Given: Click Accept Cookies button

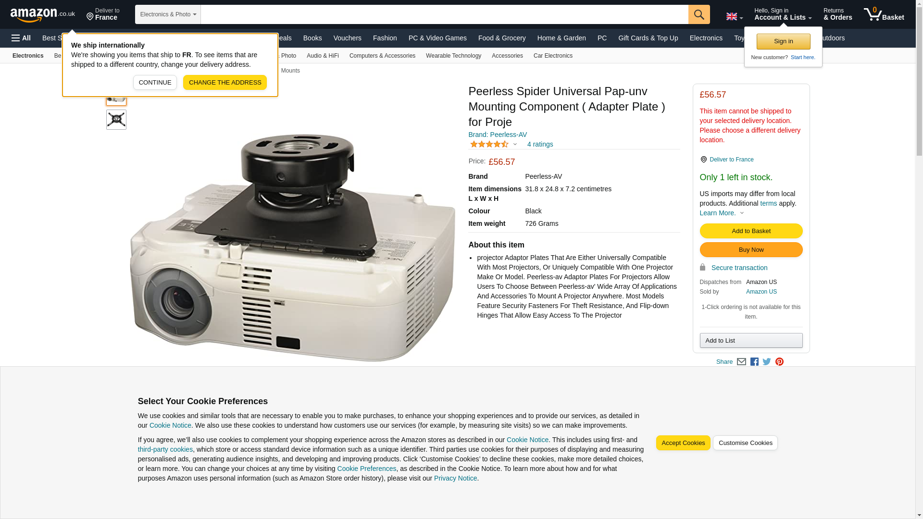Looking at the screenshot, I should [683, 443].
